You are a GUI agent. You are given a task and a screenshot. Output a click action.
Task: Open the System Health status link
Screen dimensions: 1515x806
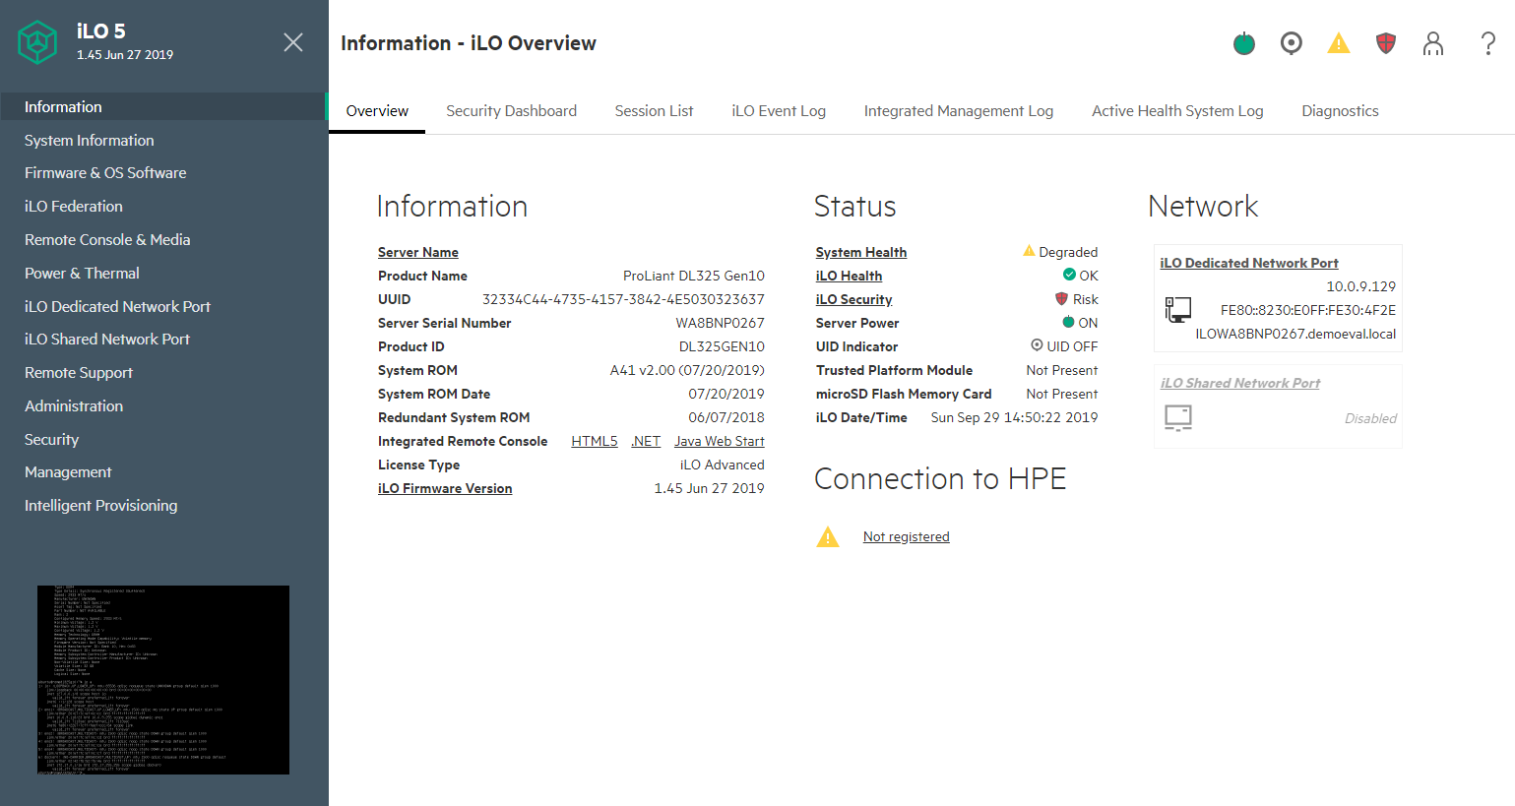pyautogui.click(x=860, y=253)
